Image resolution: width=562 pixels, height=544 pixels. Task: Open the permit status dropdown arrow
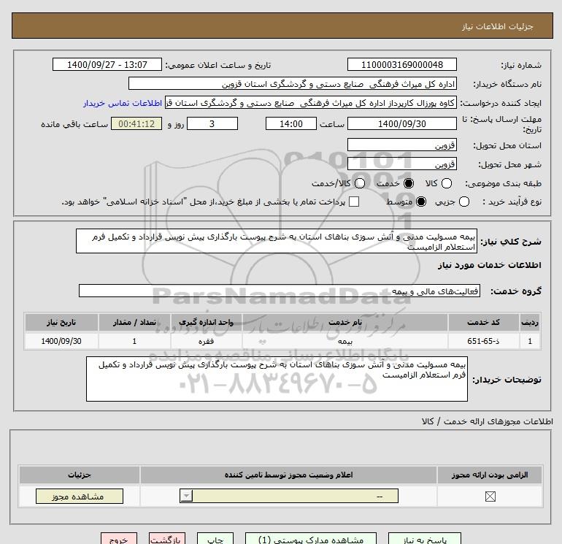click(186, 497)
